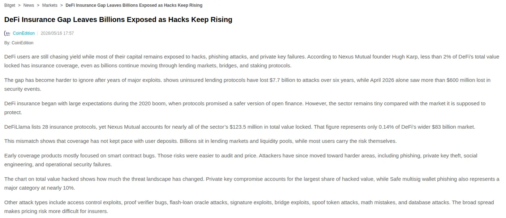Go to Bitget home via breadcrumb
Screen dimensions: 506x218
pos(10,5)
